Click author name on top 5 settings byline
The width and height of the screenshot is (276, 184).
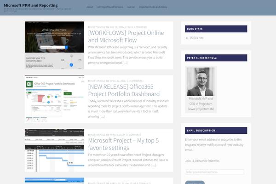tap(98, 135)
